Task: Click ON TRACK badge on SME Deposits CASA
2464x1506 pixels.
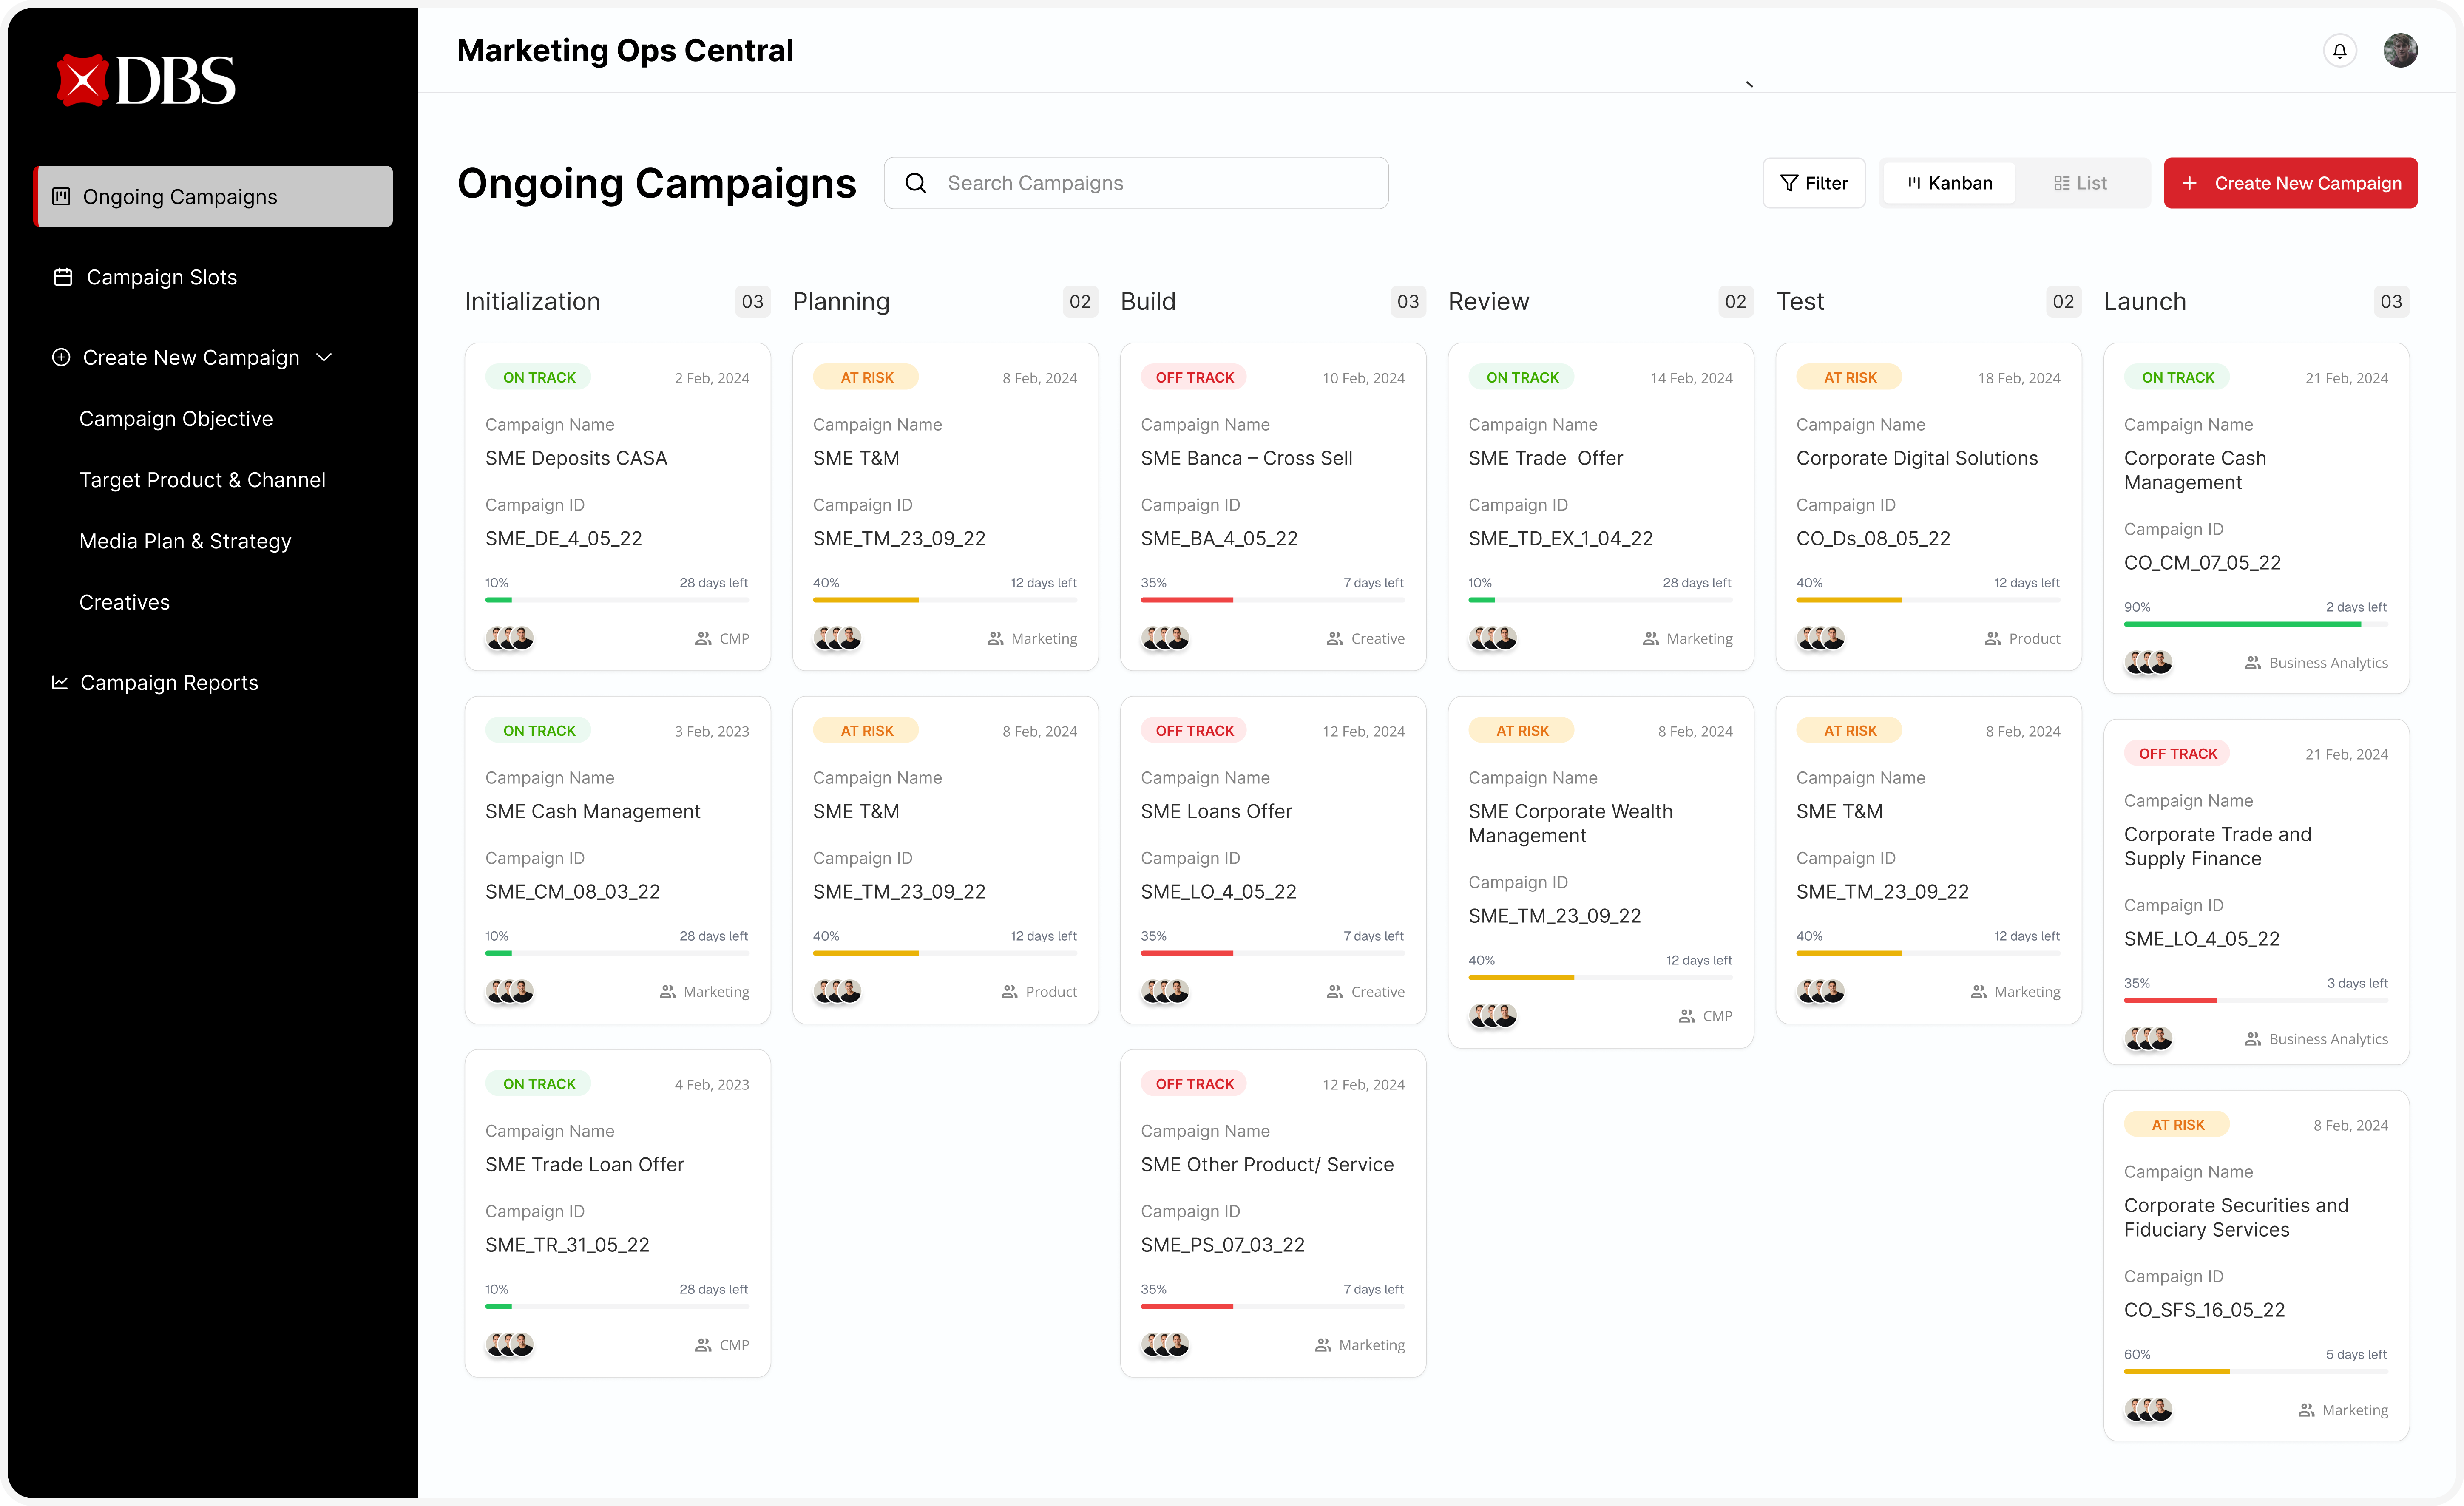Action: [x=539, y=377]
